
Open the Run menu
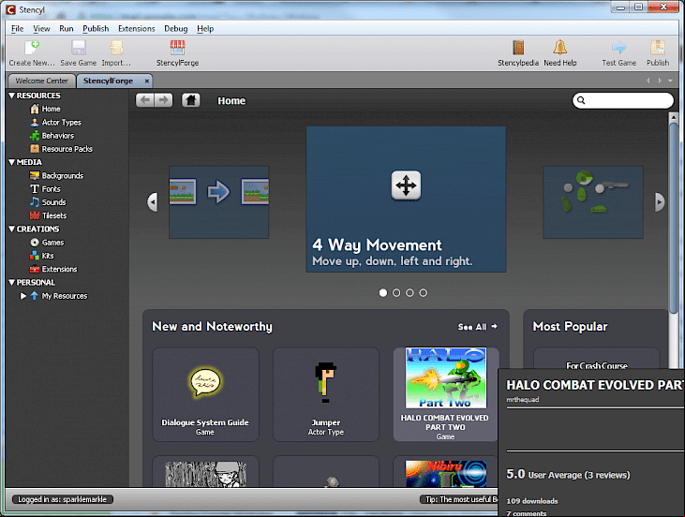click(67, 29)
